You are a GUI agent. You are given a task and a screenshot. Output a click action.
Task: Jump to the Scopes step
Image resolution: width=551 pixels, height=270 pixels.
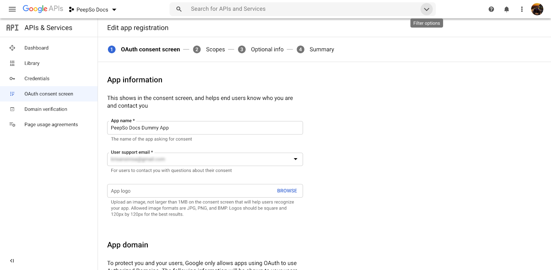(209, 49)
